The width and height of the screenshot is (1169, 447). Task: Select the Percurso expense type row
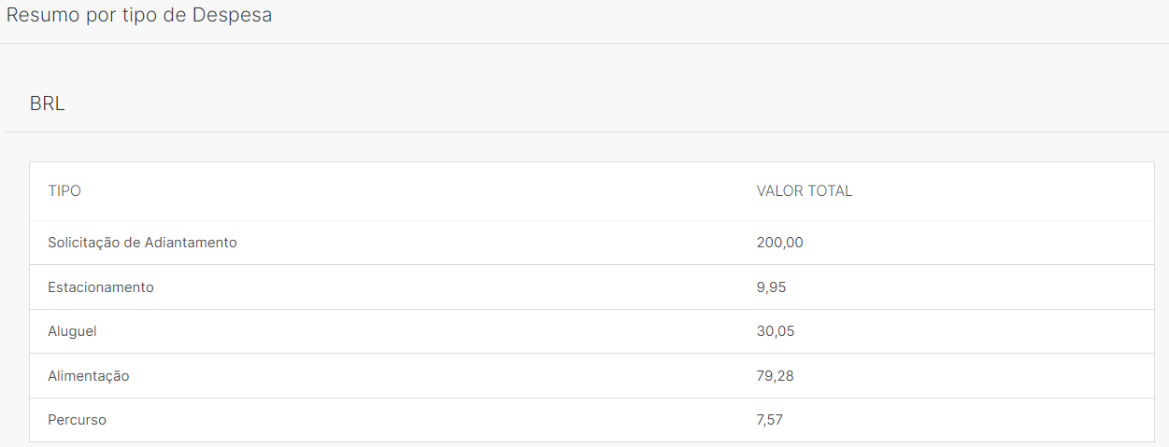coord(592,420)
